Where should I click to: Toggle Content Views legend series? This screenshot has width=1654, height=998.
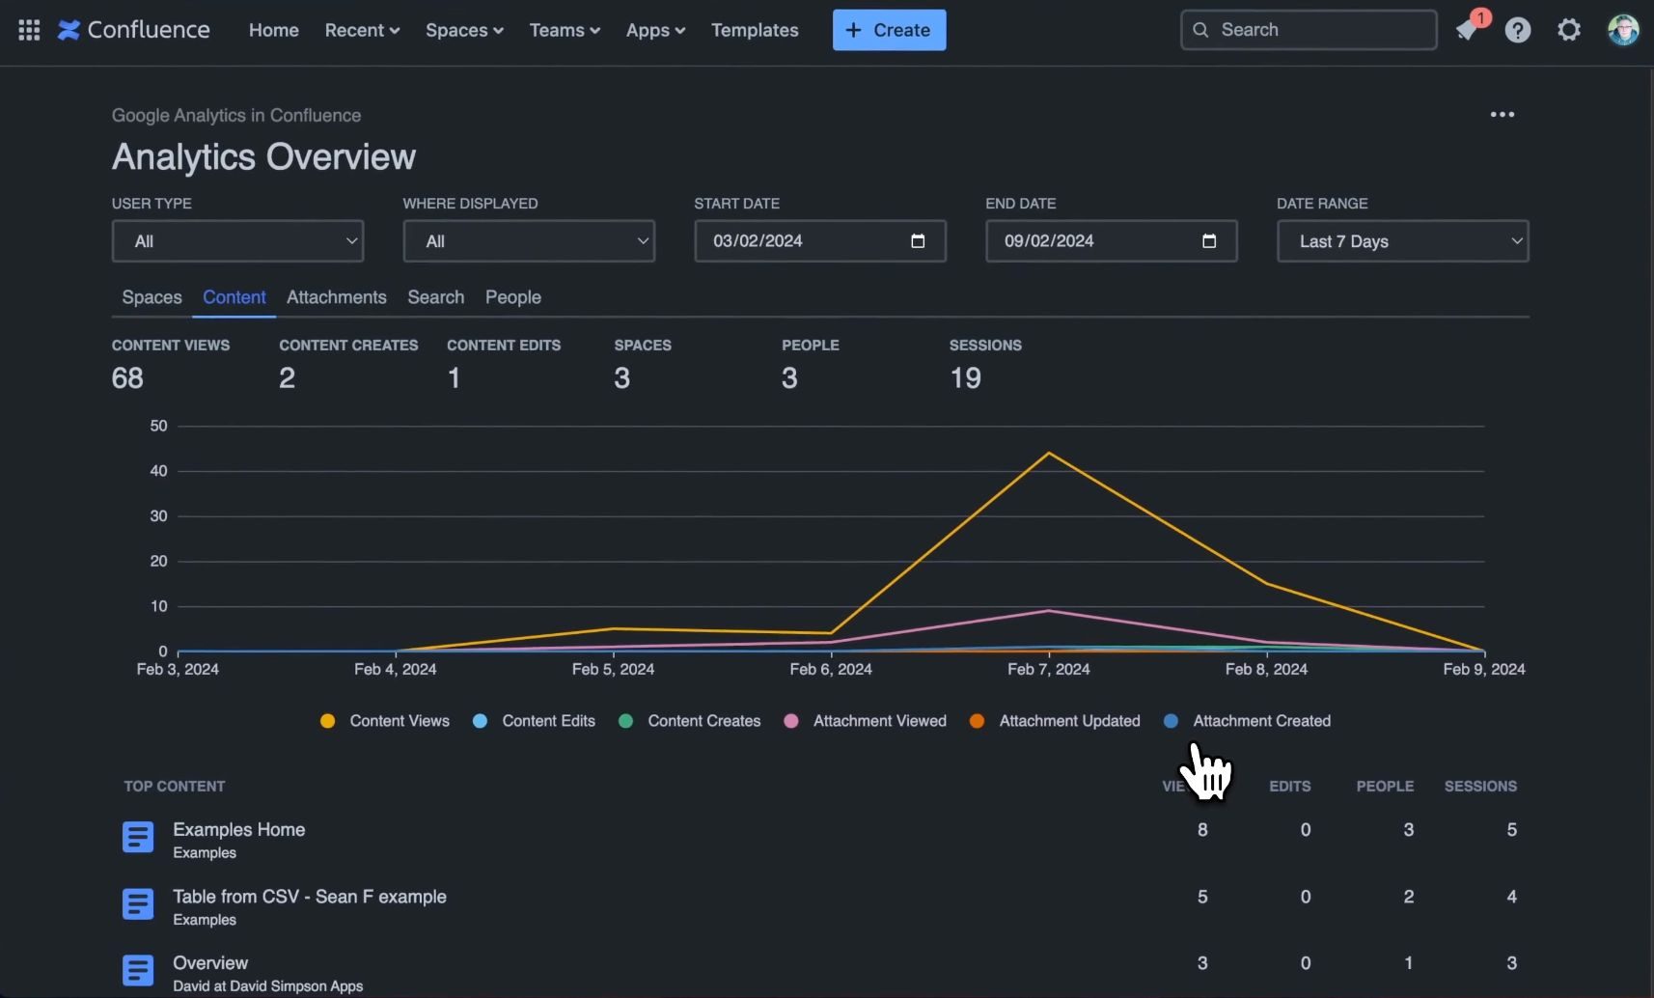[x=385, y=721]
